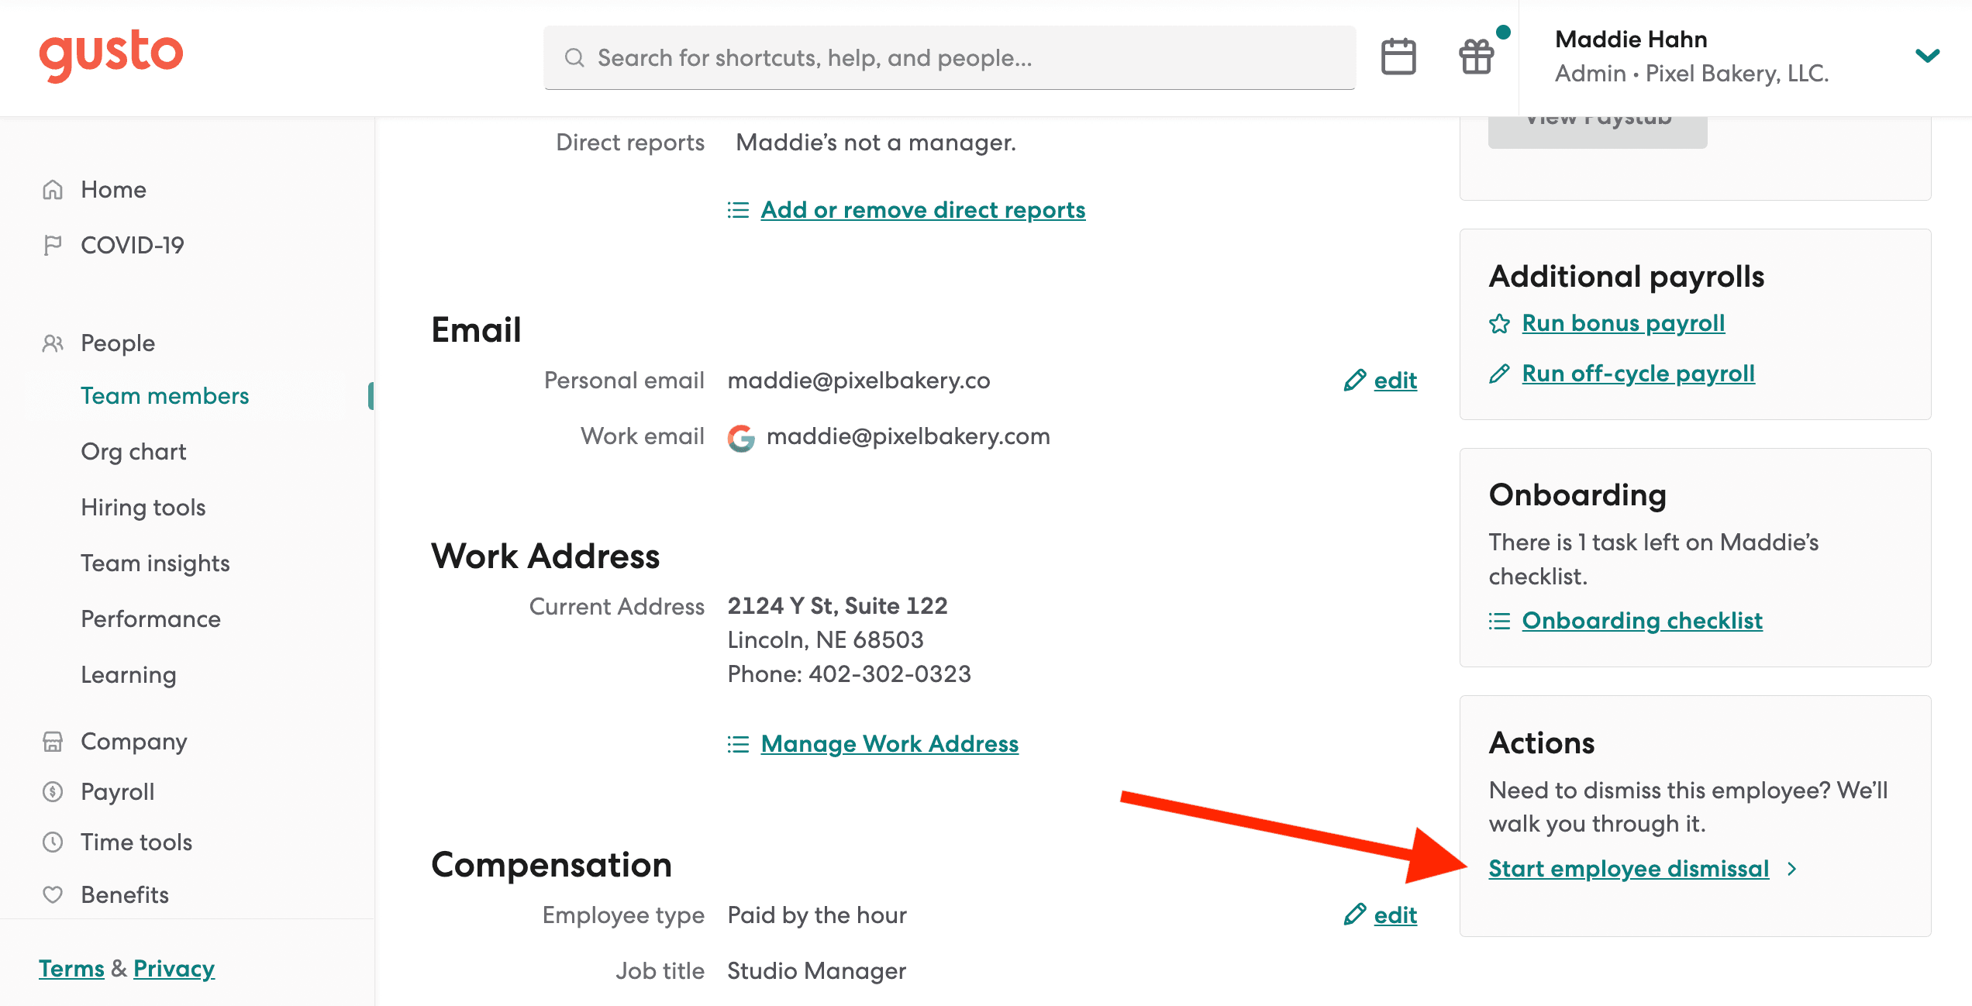The height and width of the screenshot is (1006, 1972).
Task: Click Manage Work Address link
Action: (x=889, y=743)
